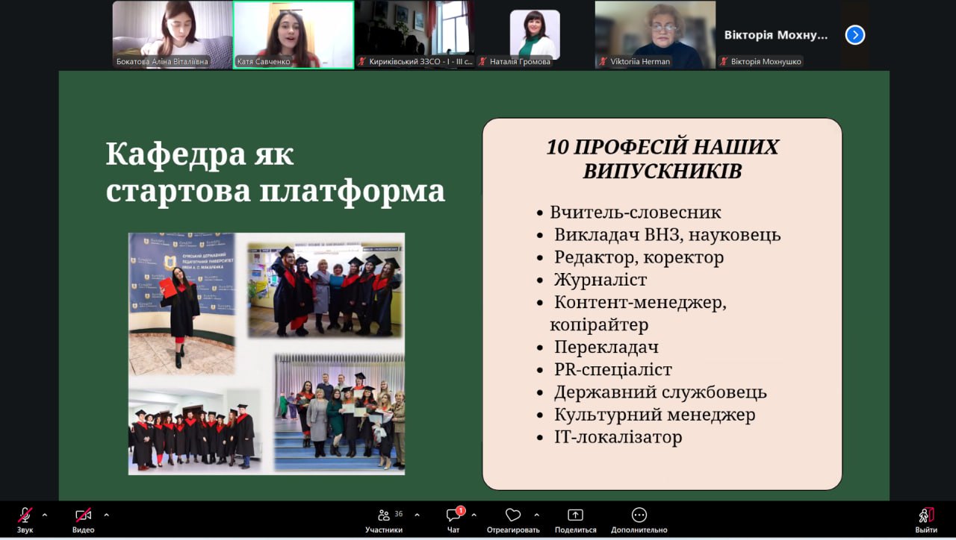Select the Наталія Громова participant tile
Screen dimensions: 956x540
pyautogui.click(x=535, y=34)
